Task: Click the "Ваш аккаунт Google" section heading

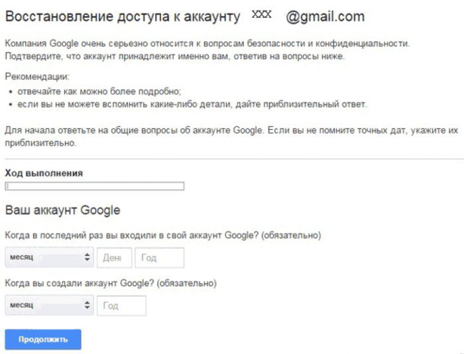Action: (63, 210)
